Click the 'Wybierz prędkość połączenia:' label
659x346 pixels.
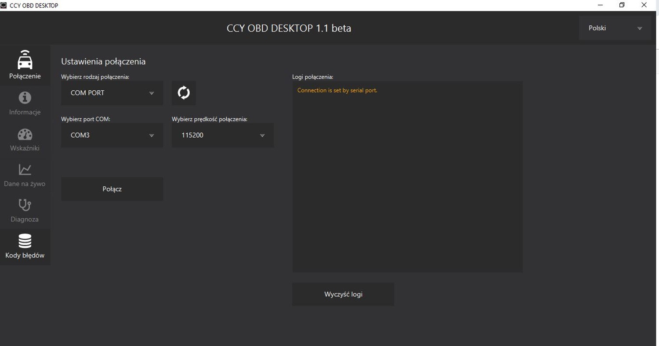pyautogui.click(x=210, y=119)
